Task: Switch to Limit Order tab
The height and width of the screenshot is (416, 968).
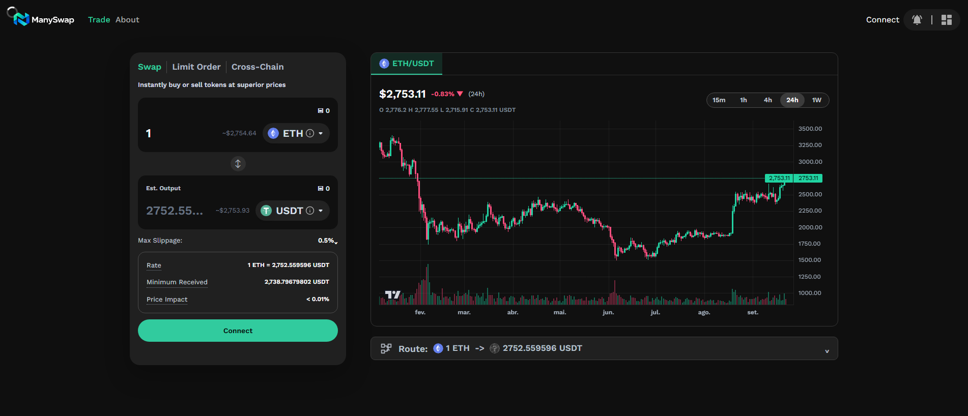Action: pyautogui.click(x=196, y=67)
